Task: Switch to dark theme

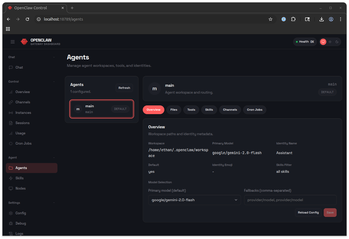Action: [x=337, y=42]
